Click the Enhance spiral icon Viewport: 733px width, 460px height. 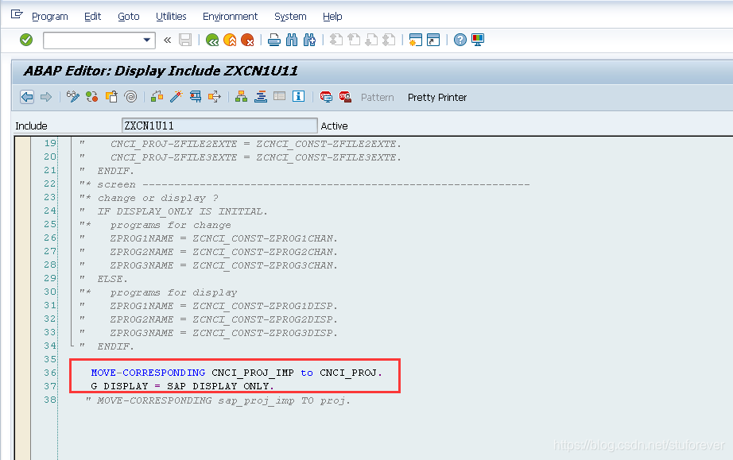click(130, 97)
